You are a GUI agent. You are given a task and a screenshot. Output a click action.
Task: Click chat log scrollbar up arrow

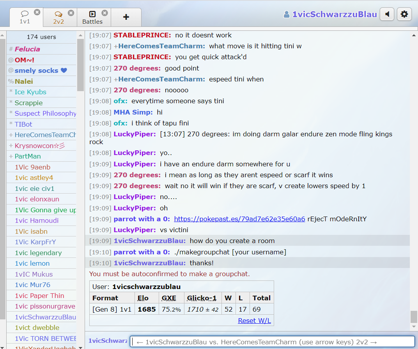coord(414,35)
